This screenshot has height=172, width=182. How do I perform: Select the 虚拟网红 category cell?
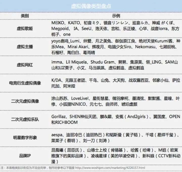click(x=25, y=65)
